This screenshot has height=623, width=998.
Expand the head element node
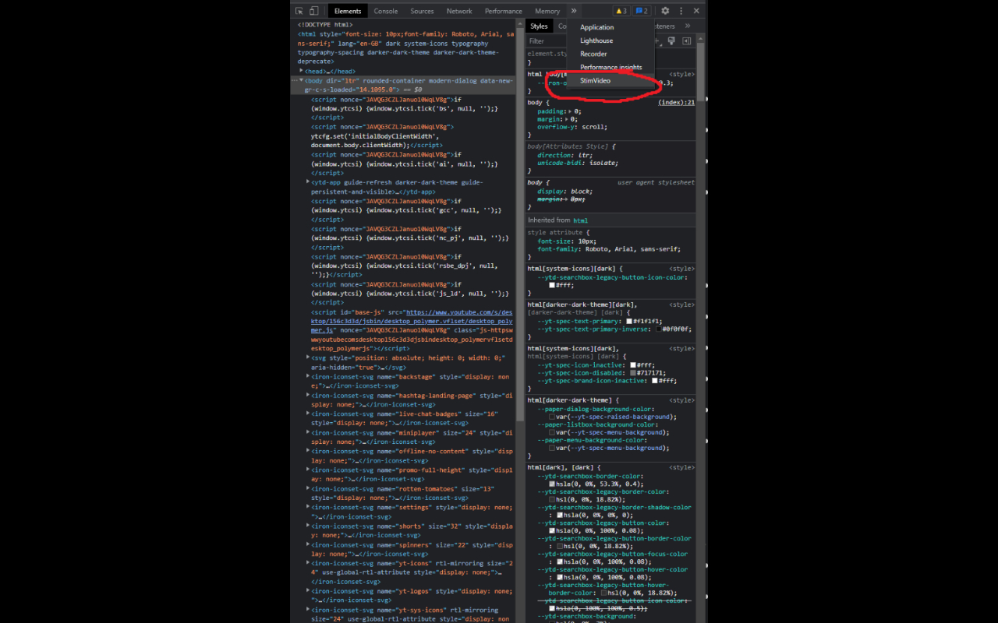(301, 71)
